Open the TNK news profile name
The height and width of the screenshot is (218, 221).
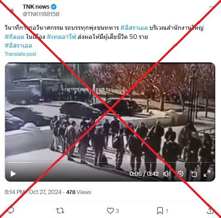click(x=36, y=7)
